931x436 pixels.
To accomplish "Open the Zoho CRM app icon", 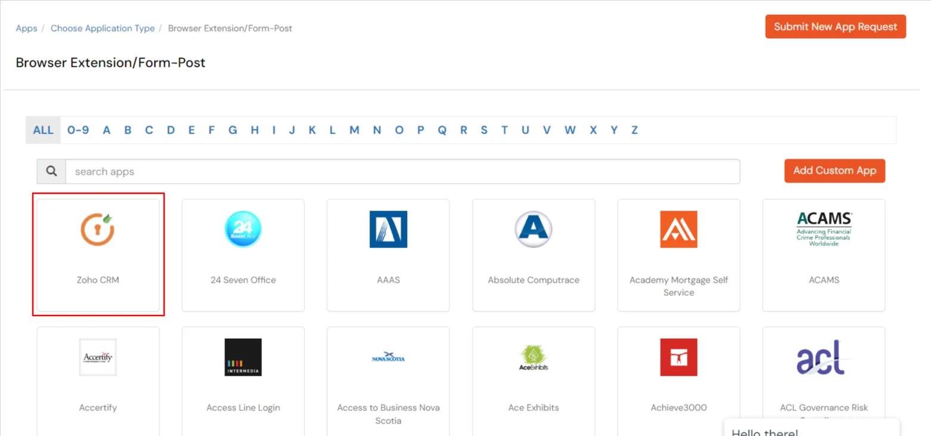I will point(97,229).
